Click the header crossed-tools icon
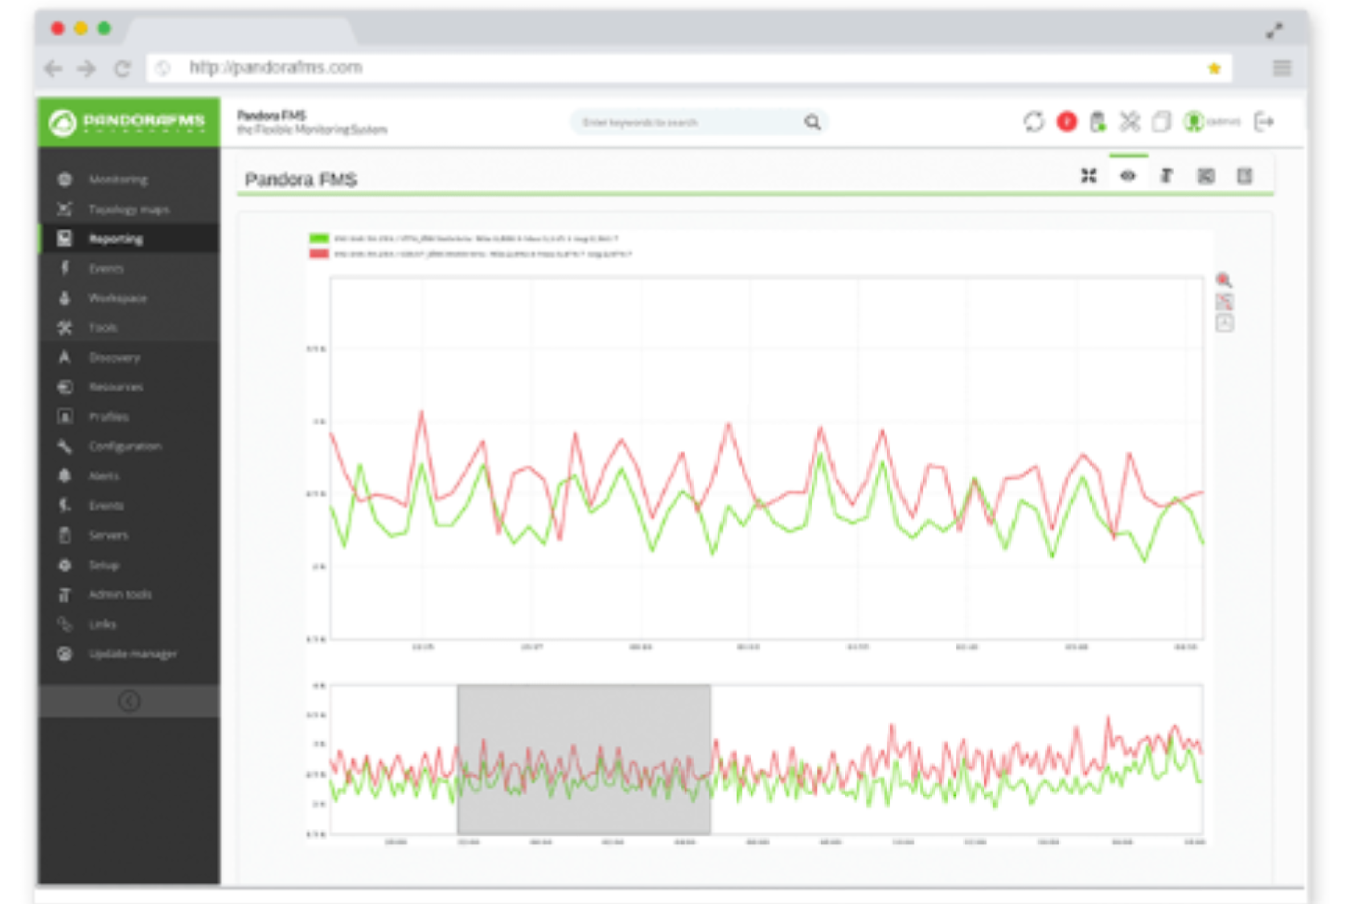This screenshot has width=1354, height=904. (x=1130, y=122)
